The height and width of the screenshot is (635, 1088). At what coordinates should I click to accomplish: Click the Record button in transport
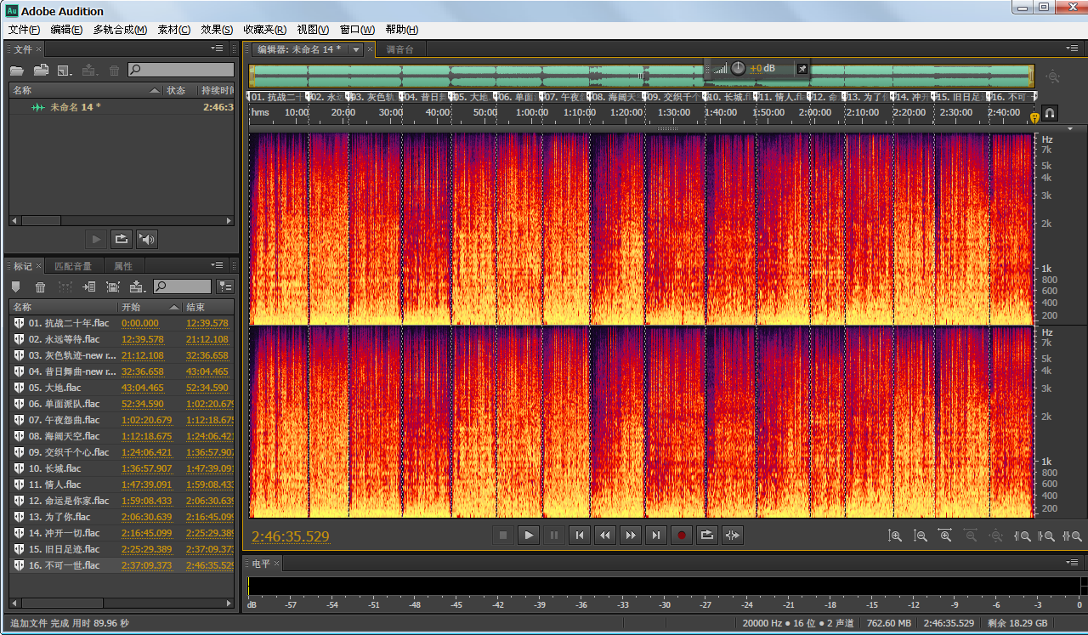681,536
